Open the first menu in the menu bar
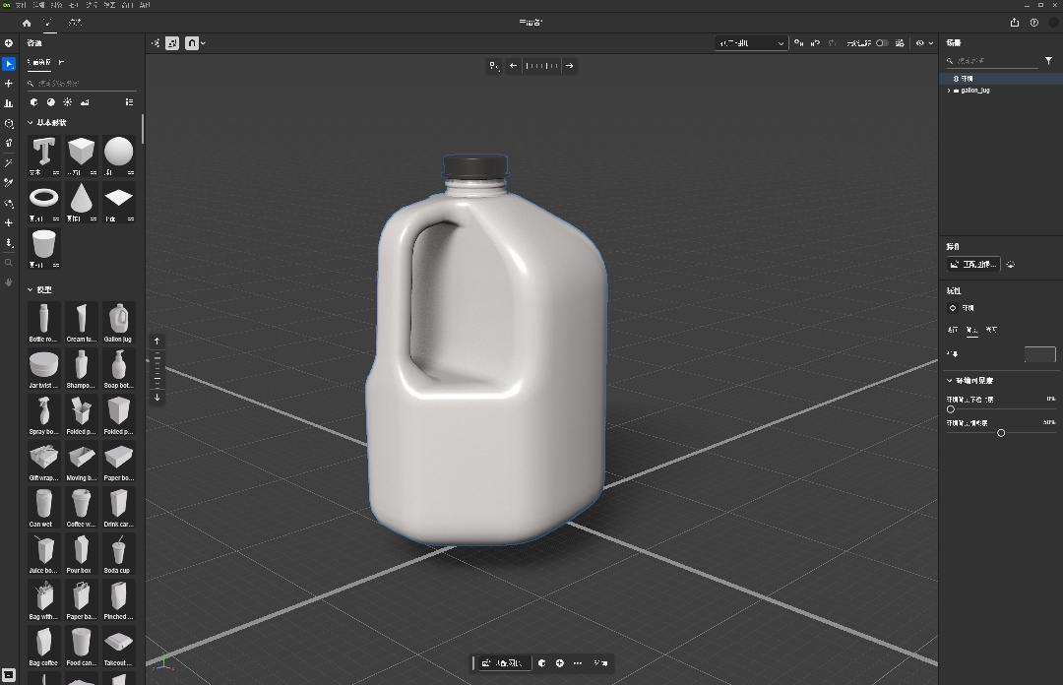Screen dimensions: 1063x685 tap(21, 5)
